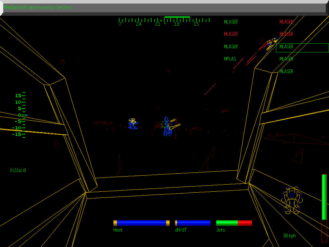Click the targeting reticle on the enemy mech

pyautogui.click(x=165, y=124)
